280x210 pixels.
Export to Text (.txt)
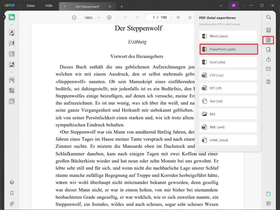(x=228, y=101)
